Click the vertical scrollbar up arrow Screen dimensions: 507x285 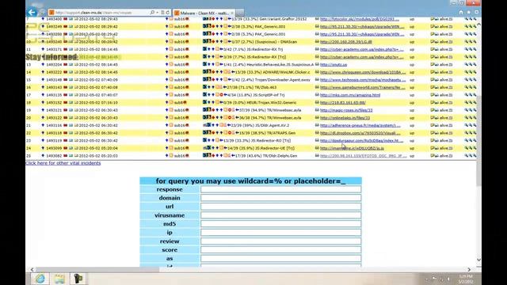coord(478,25)
